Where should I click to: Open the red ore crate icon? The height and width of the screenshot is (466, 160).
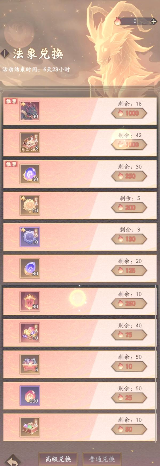[x=30, y=364]
